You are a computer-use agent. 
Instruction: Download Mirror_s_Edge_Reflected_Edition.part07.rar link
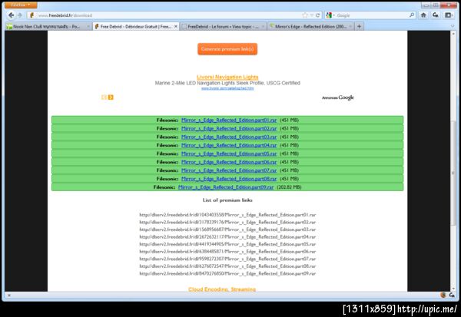click(229, 170)
